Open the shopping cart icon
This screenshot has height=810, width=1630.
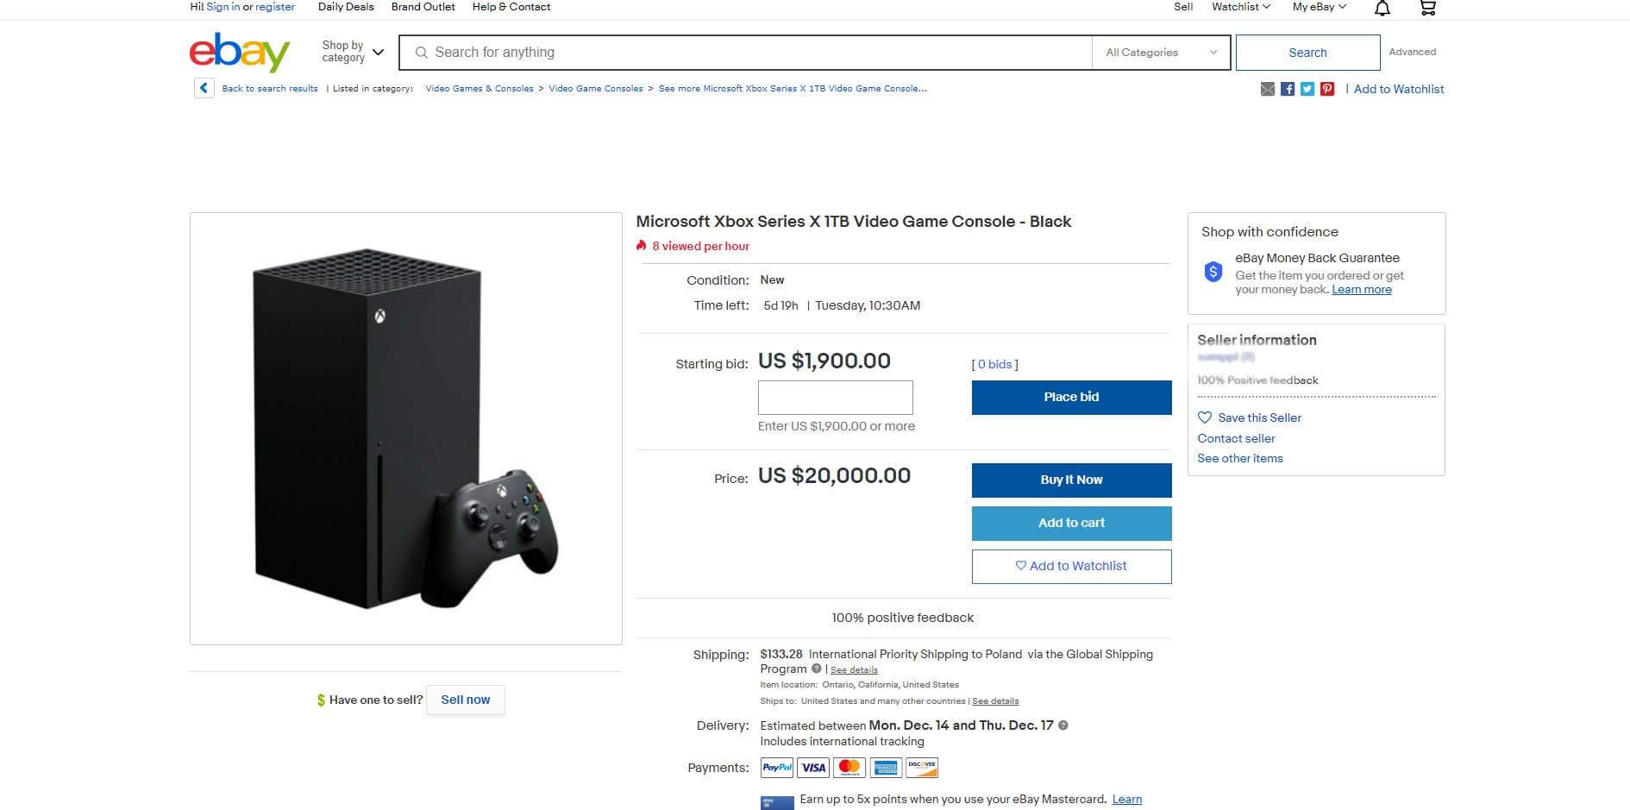1428,8
